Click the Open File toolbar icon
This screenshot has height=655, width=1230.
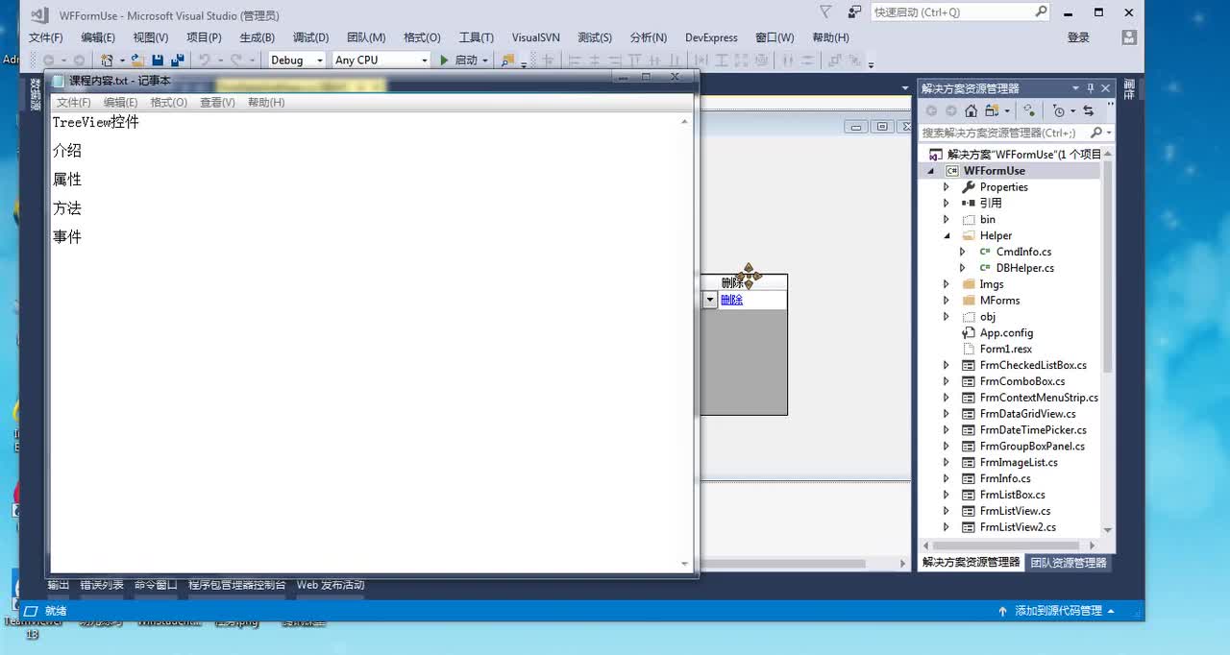(137, 60)
